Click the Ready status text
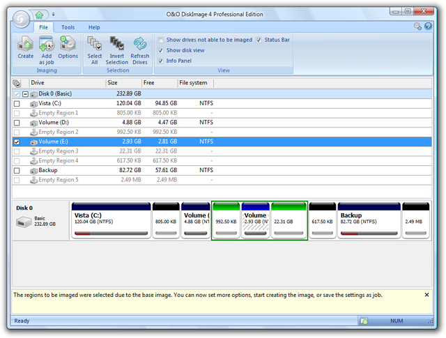446x338 pixels. [22, 321]
